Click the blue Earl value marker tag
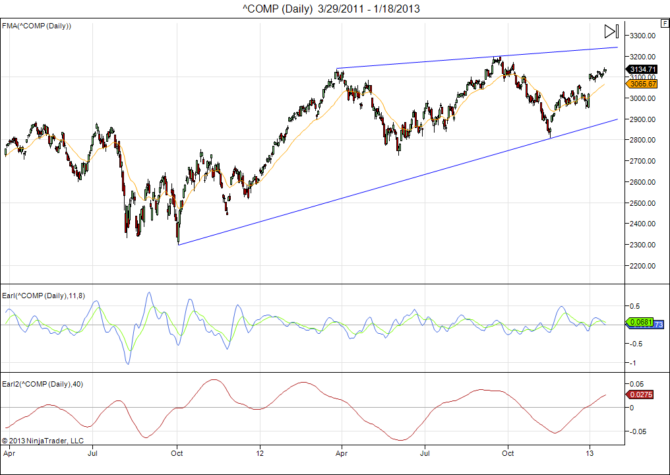The width and height of the screenshot is (670, 475). (659, 325)
